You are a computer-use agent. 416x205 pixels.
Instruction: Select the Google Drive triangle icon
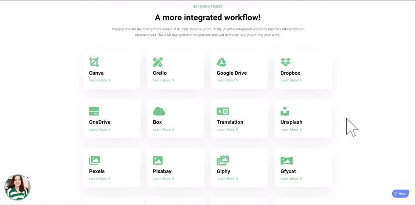coord(222,62)
